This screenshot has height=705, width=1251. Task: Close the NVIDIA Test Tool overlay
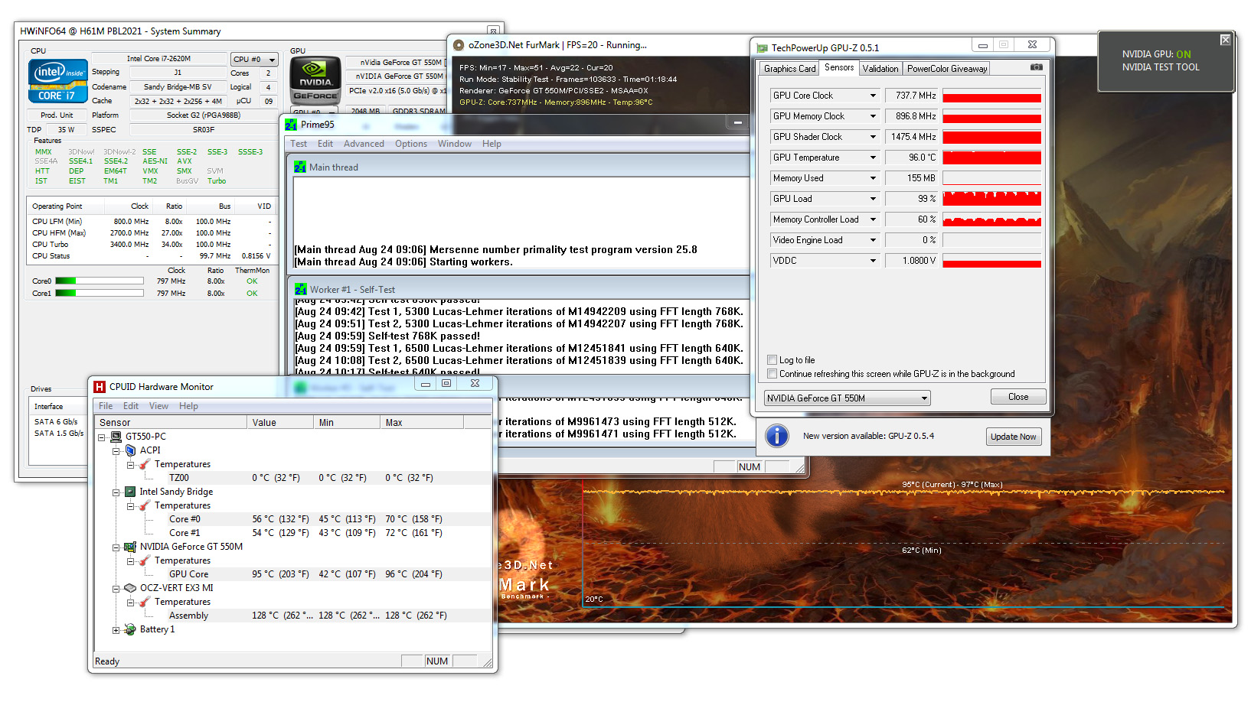[1225, 40]
